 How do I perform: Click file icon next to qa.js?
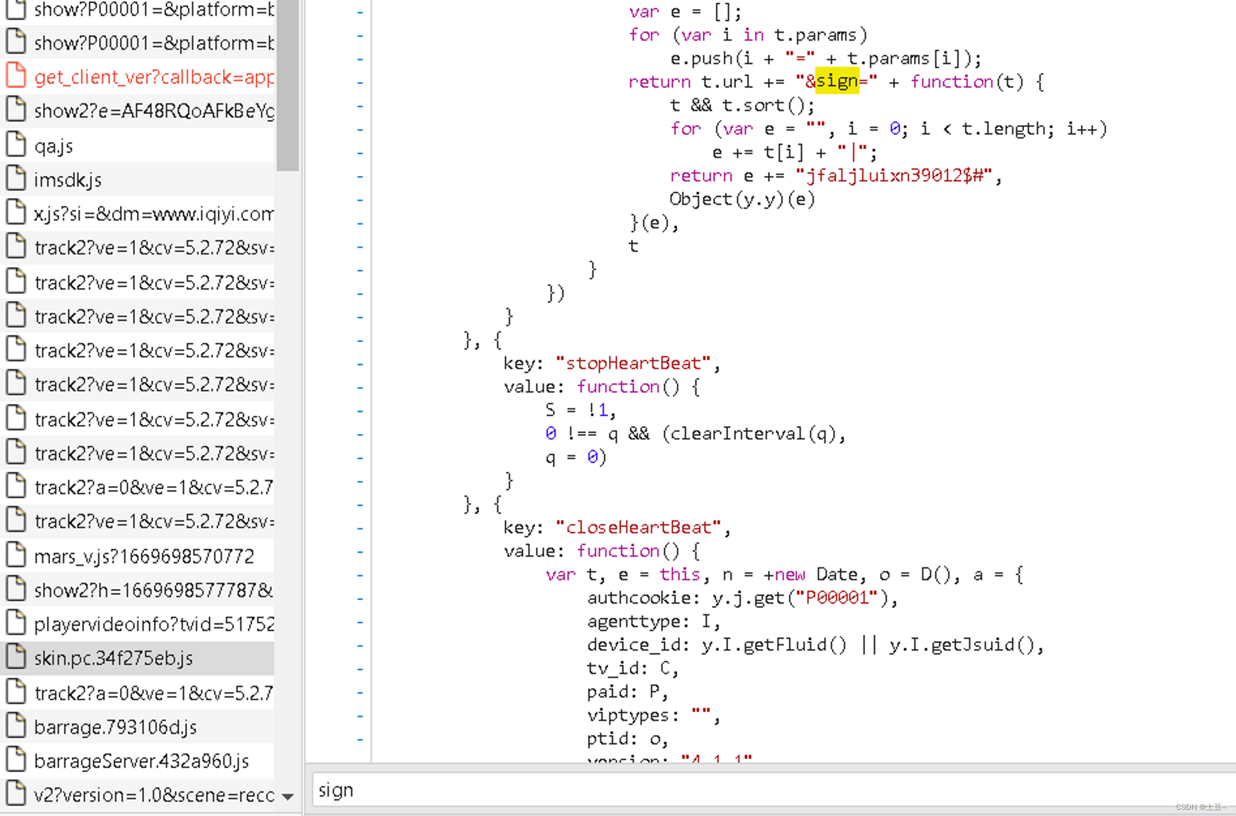tap(15, 145)
